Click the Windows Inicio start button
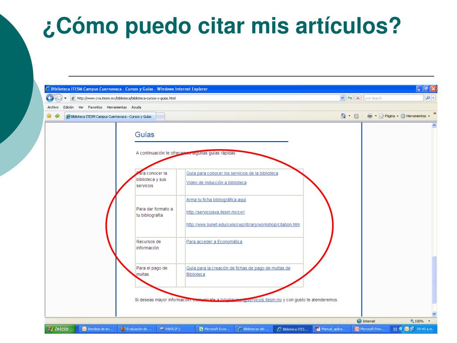457x343 pixels. (x=60, y=329)
